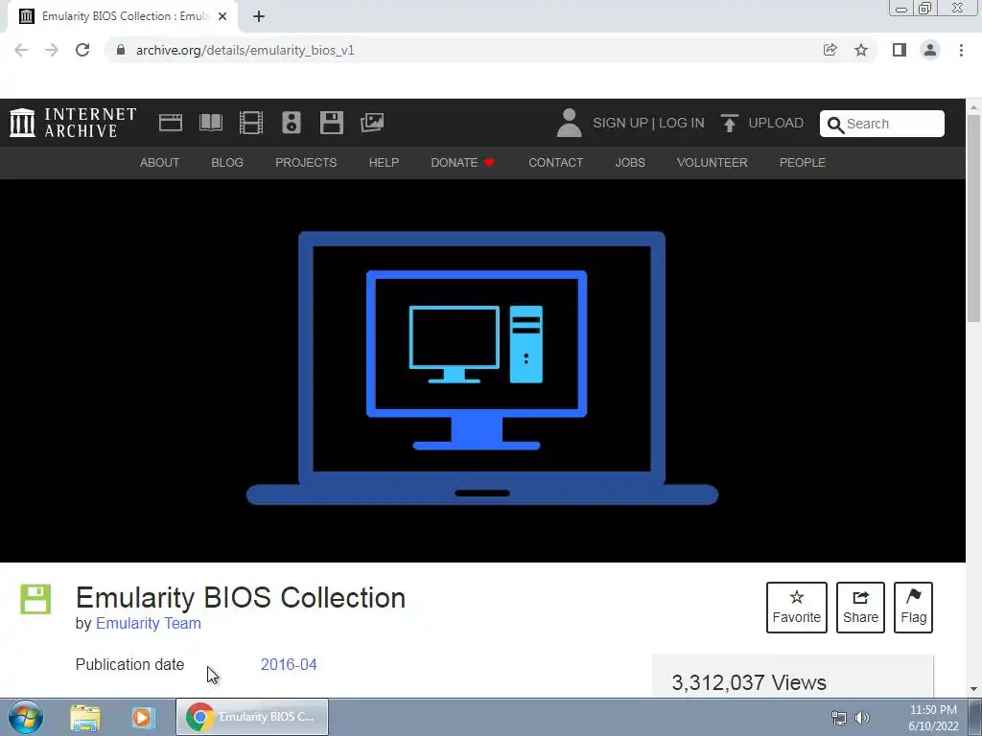Open the VOLUNTEER menu item
Screen dimensions: 982x736
coord(713,163)
